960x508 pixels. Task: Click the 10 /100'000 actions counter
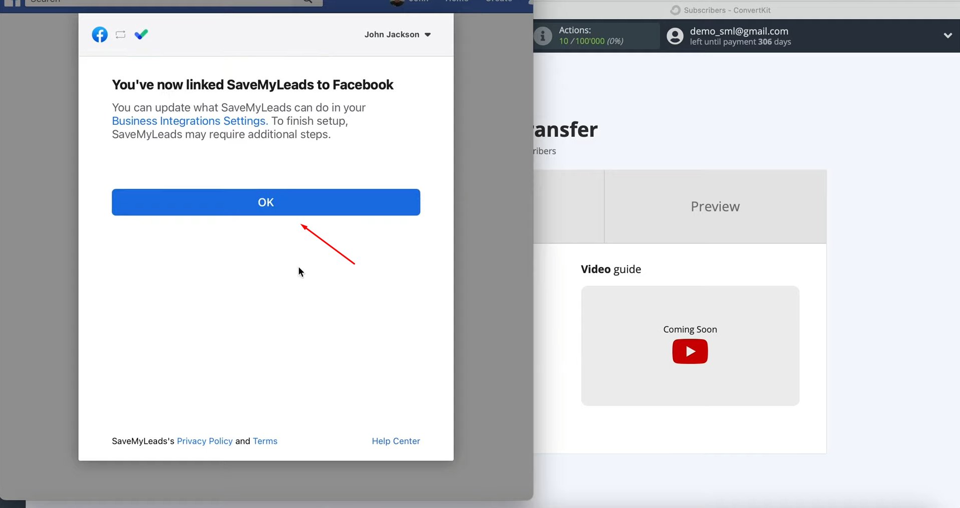tap(591, 41)
